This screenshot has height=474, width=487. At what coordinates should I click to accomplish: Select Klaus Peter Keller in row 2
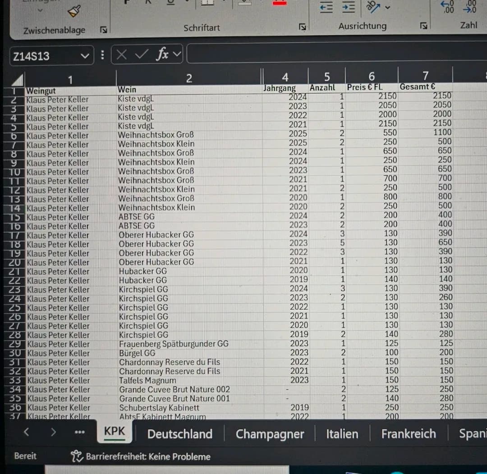pyautogui.click(x=71, y=100)
